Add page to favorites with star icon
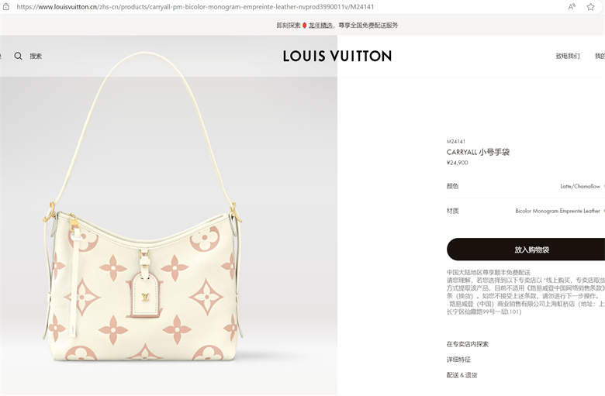605x396 pixels. point(590,6)
